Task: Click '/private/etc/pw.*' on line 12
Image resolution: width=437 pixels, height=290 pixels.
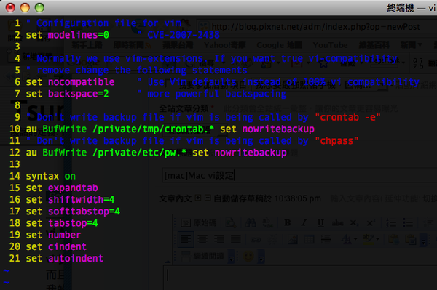Action: pyautogui.click(x=139, y=153)
